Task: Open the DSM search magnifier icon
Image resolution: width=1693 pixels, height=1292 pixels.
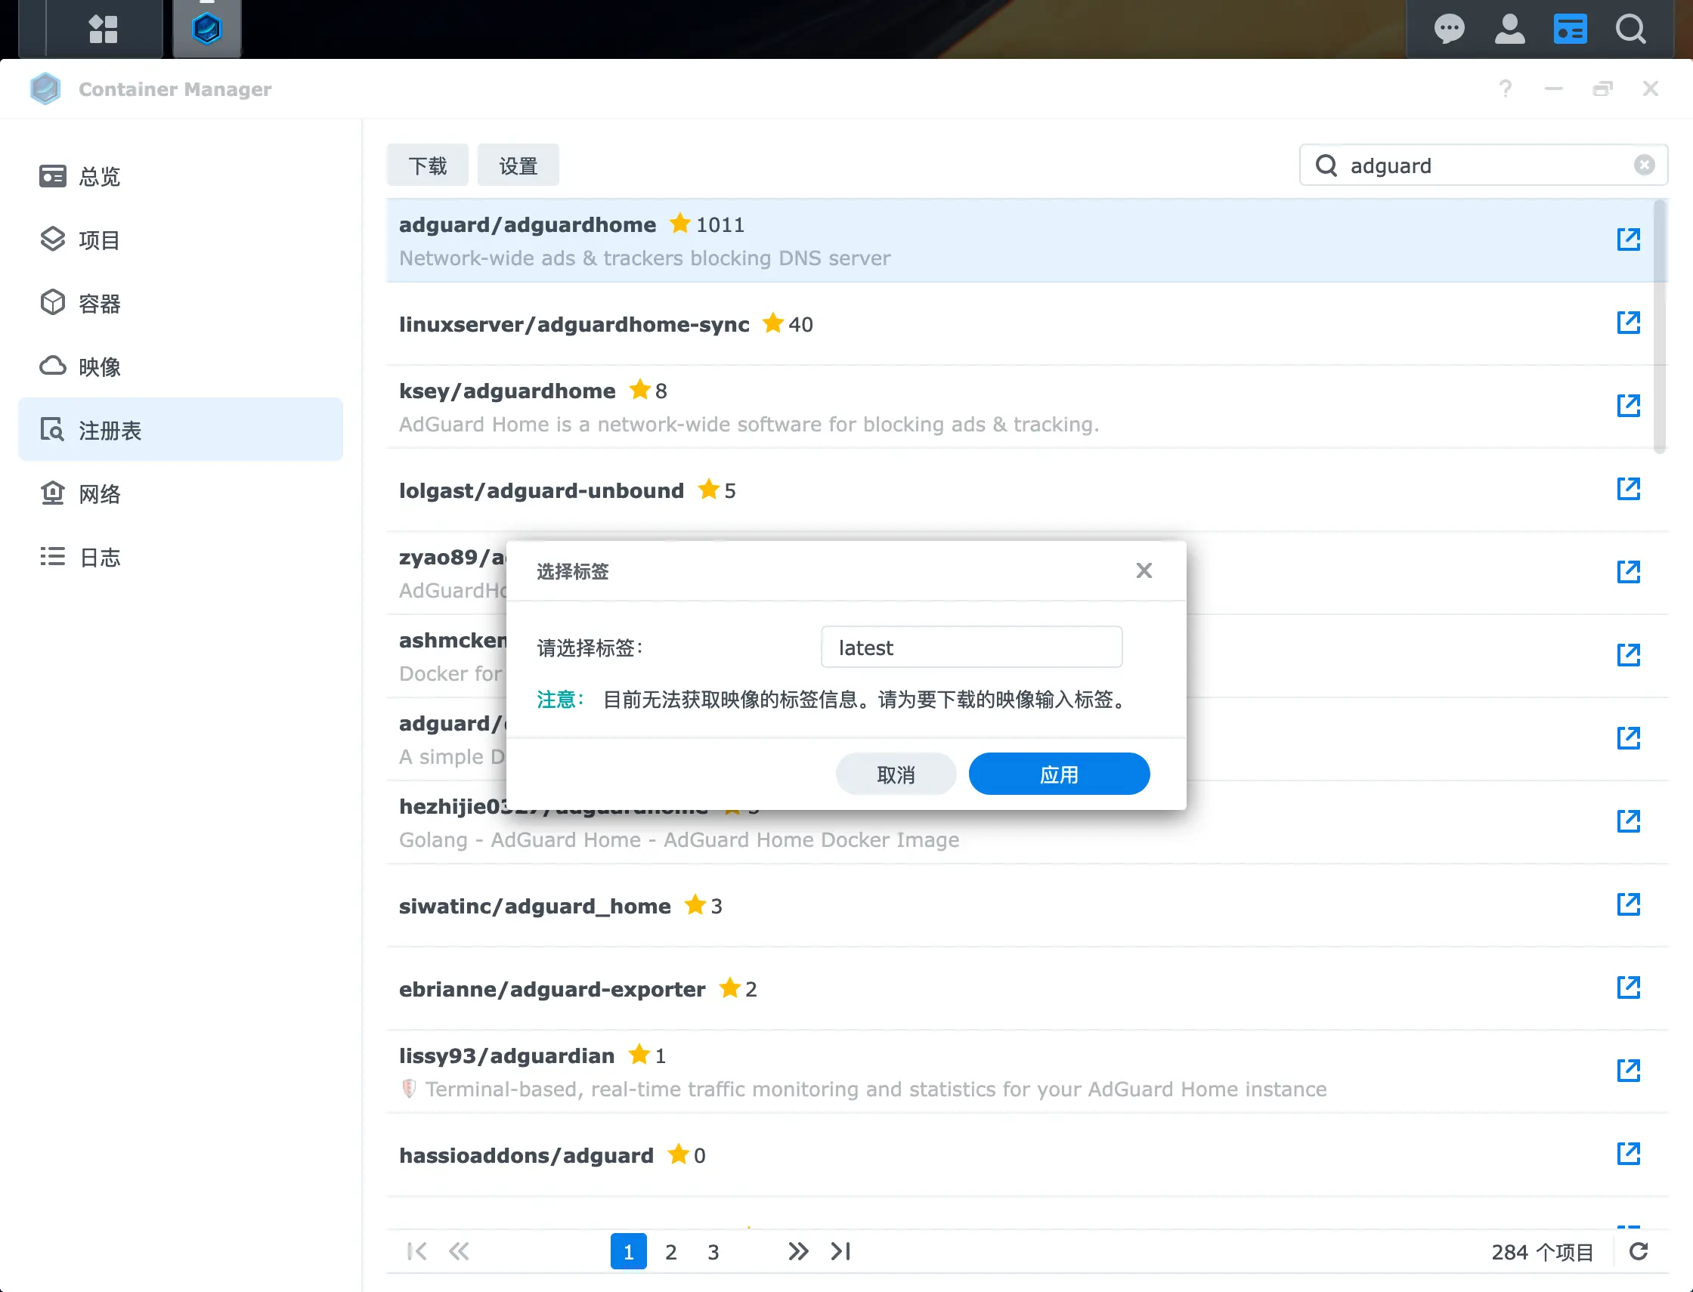Action: [x=1630, y=29]
